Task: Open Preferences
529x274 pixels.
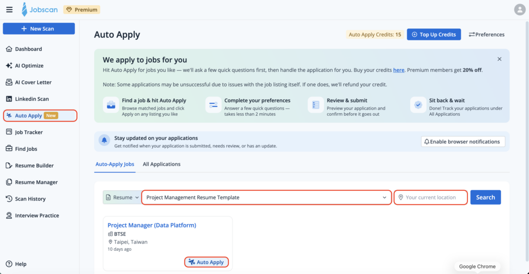Action: pyautogui.click(x=487, y=35)
